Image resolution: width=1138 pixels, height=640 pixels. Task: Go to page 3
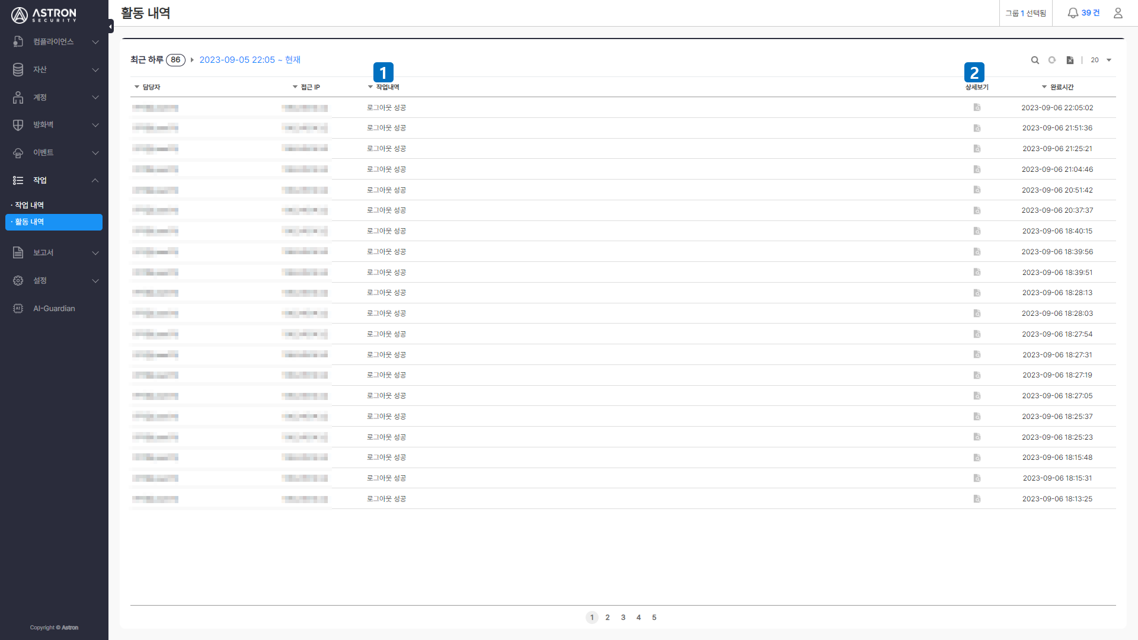pos(623,617)
